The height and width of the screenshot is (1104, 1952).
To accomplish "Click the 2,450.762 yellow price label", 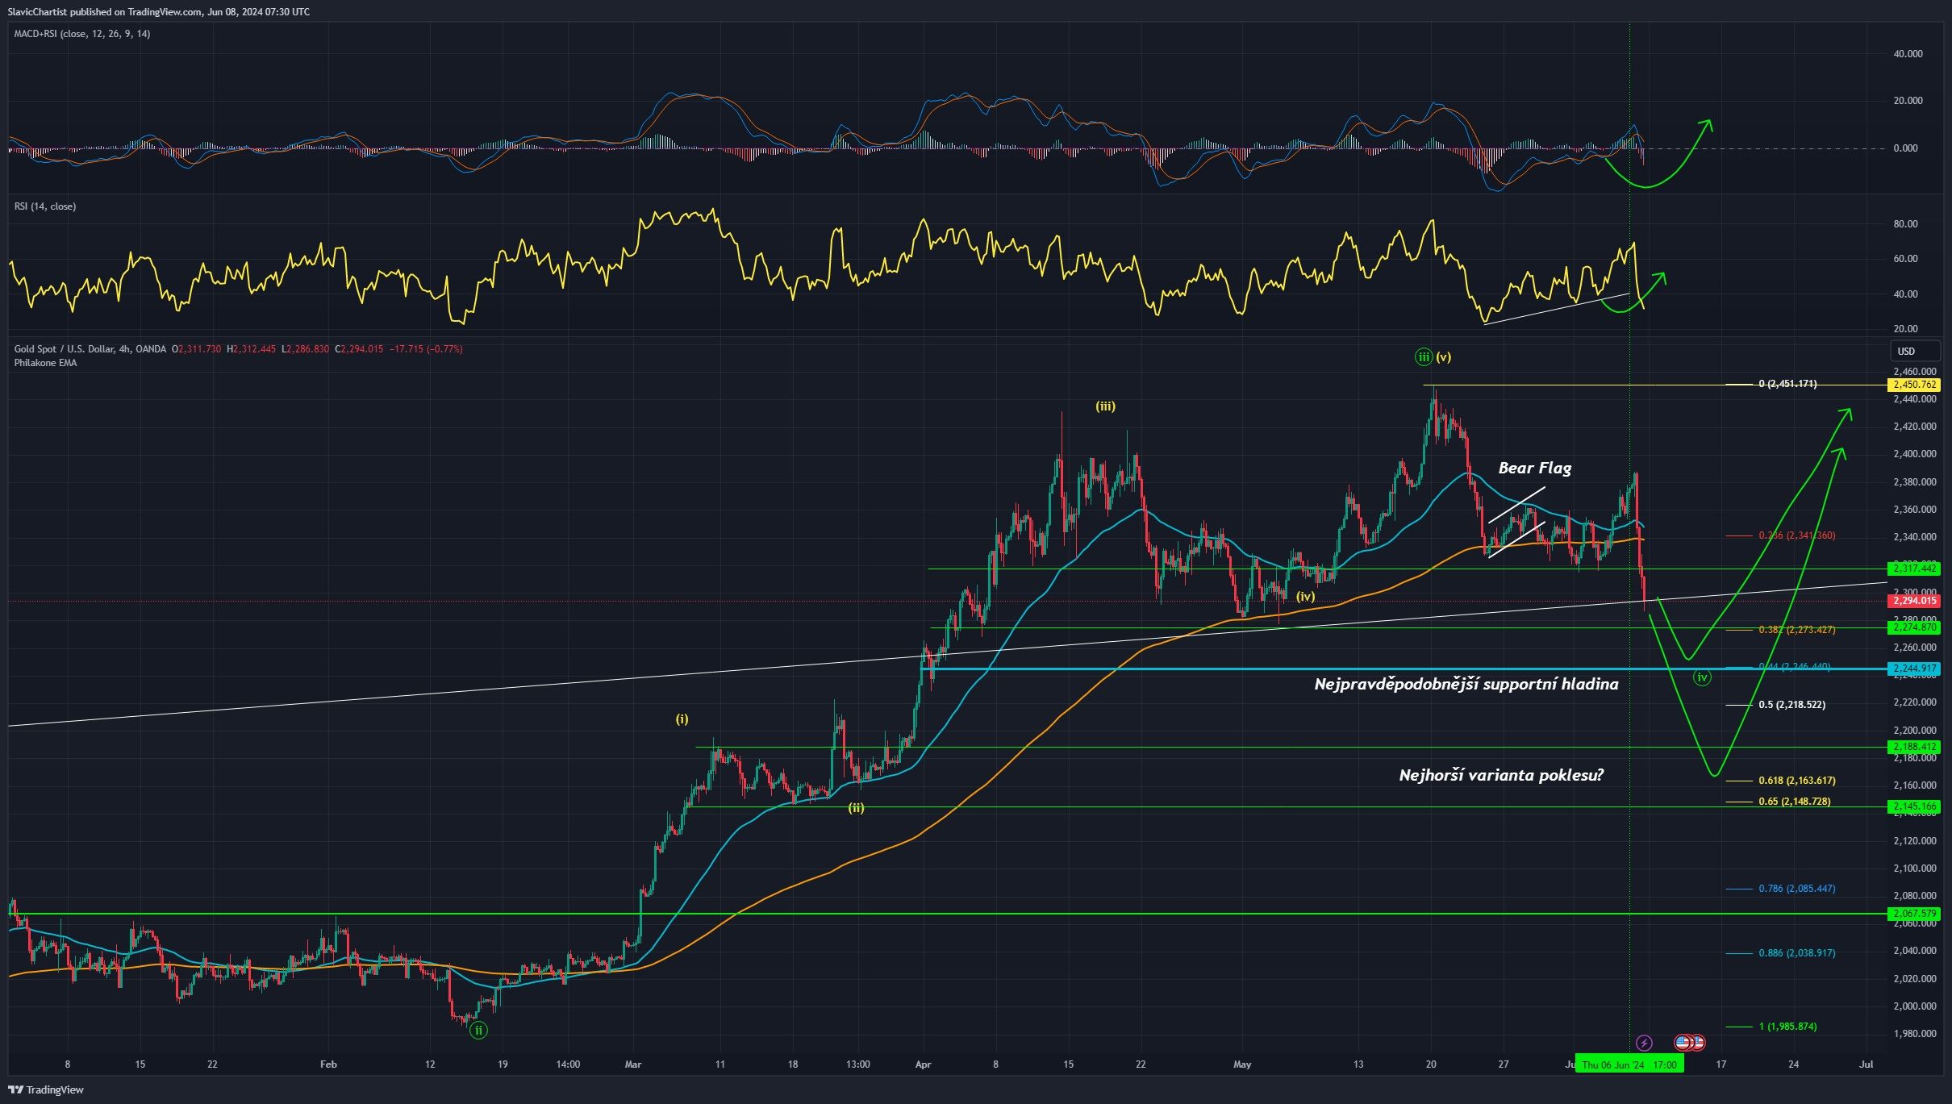I will pyautogui.click(x=1915, y=385).
